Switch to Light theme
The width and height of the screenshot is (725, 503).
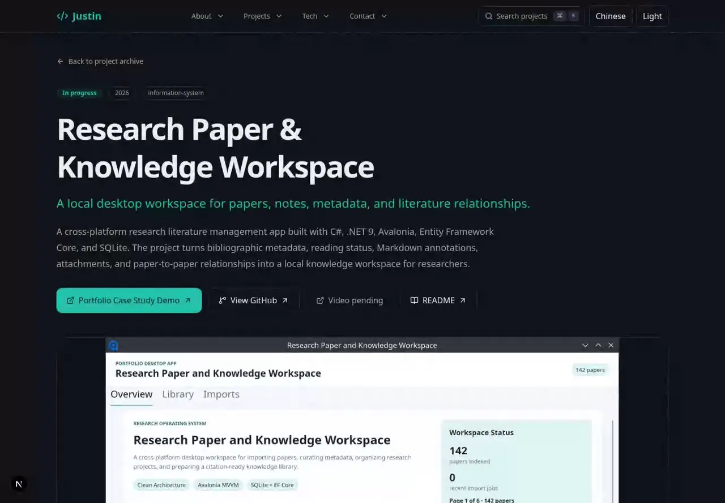(x=652, y=16)
